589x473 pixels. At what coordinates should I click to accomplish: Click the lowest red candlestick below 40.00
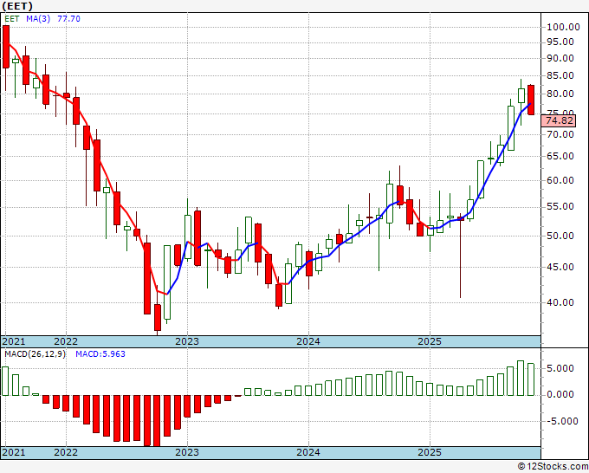click(x=158, y=318)
